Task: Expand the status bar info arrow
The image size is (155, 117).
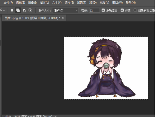Action: (x=55, y=116)
